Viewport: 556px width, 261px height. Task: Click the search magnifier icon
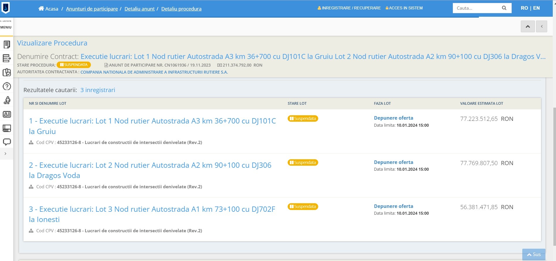[x=504, y=8]
